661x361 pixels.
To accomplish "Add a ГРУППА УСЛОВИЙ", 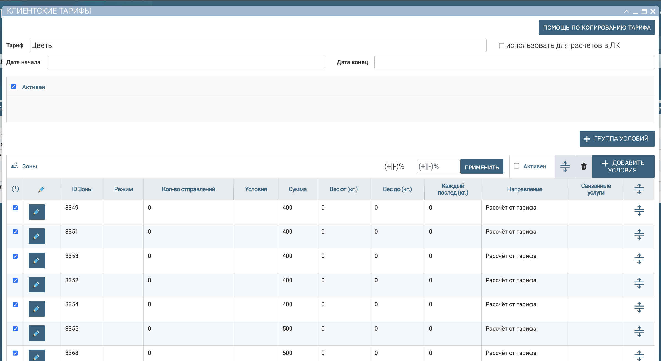I will coord(617,138).
